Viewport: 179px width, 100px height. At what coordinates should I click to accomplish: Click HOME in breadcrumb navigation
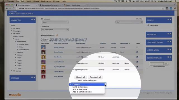11,14
